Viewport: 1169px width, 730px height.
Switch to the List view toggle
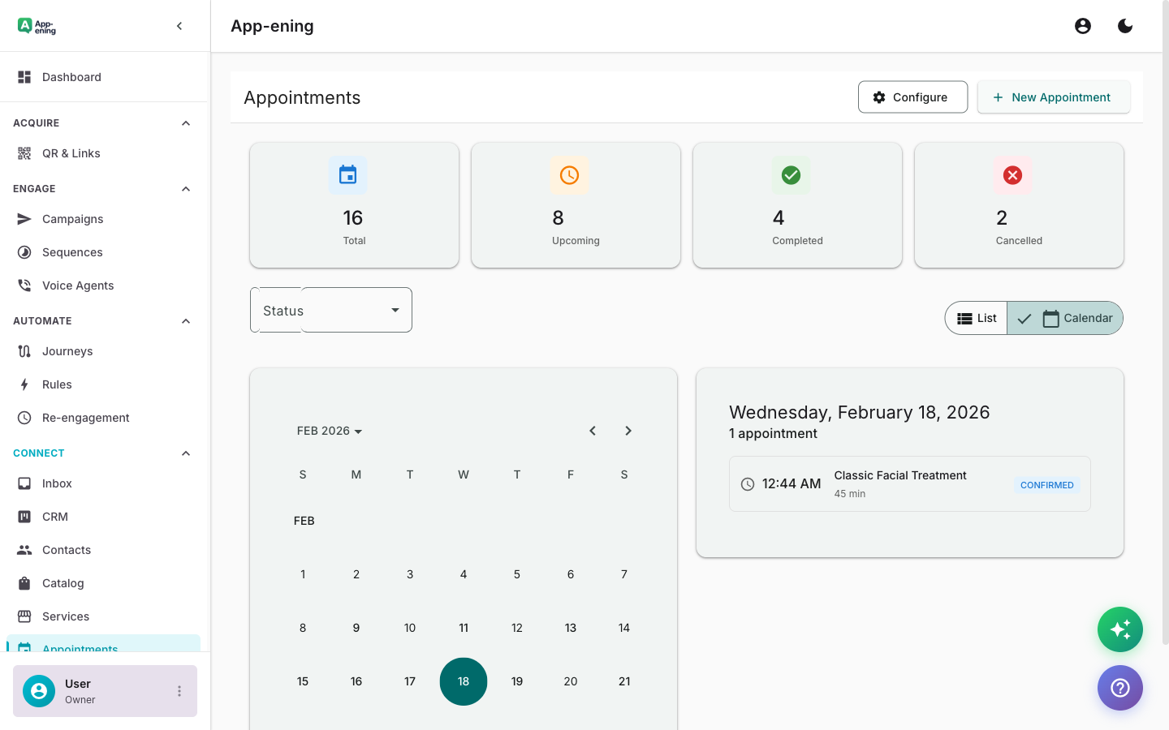pos(976,318)
